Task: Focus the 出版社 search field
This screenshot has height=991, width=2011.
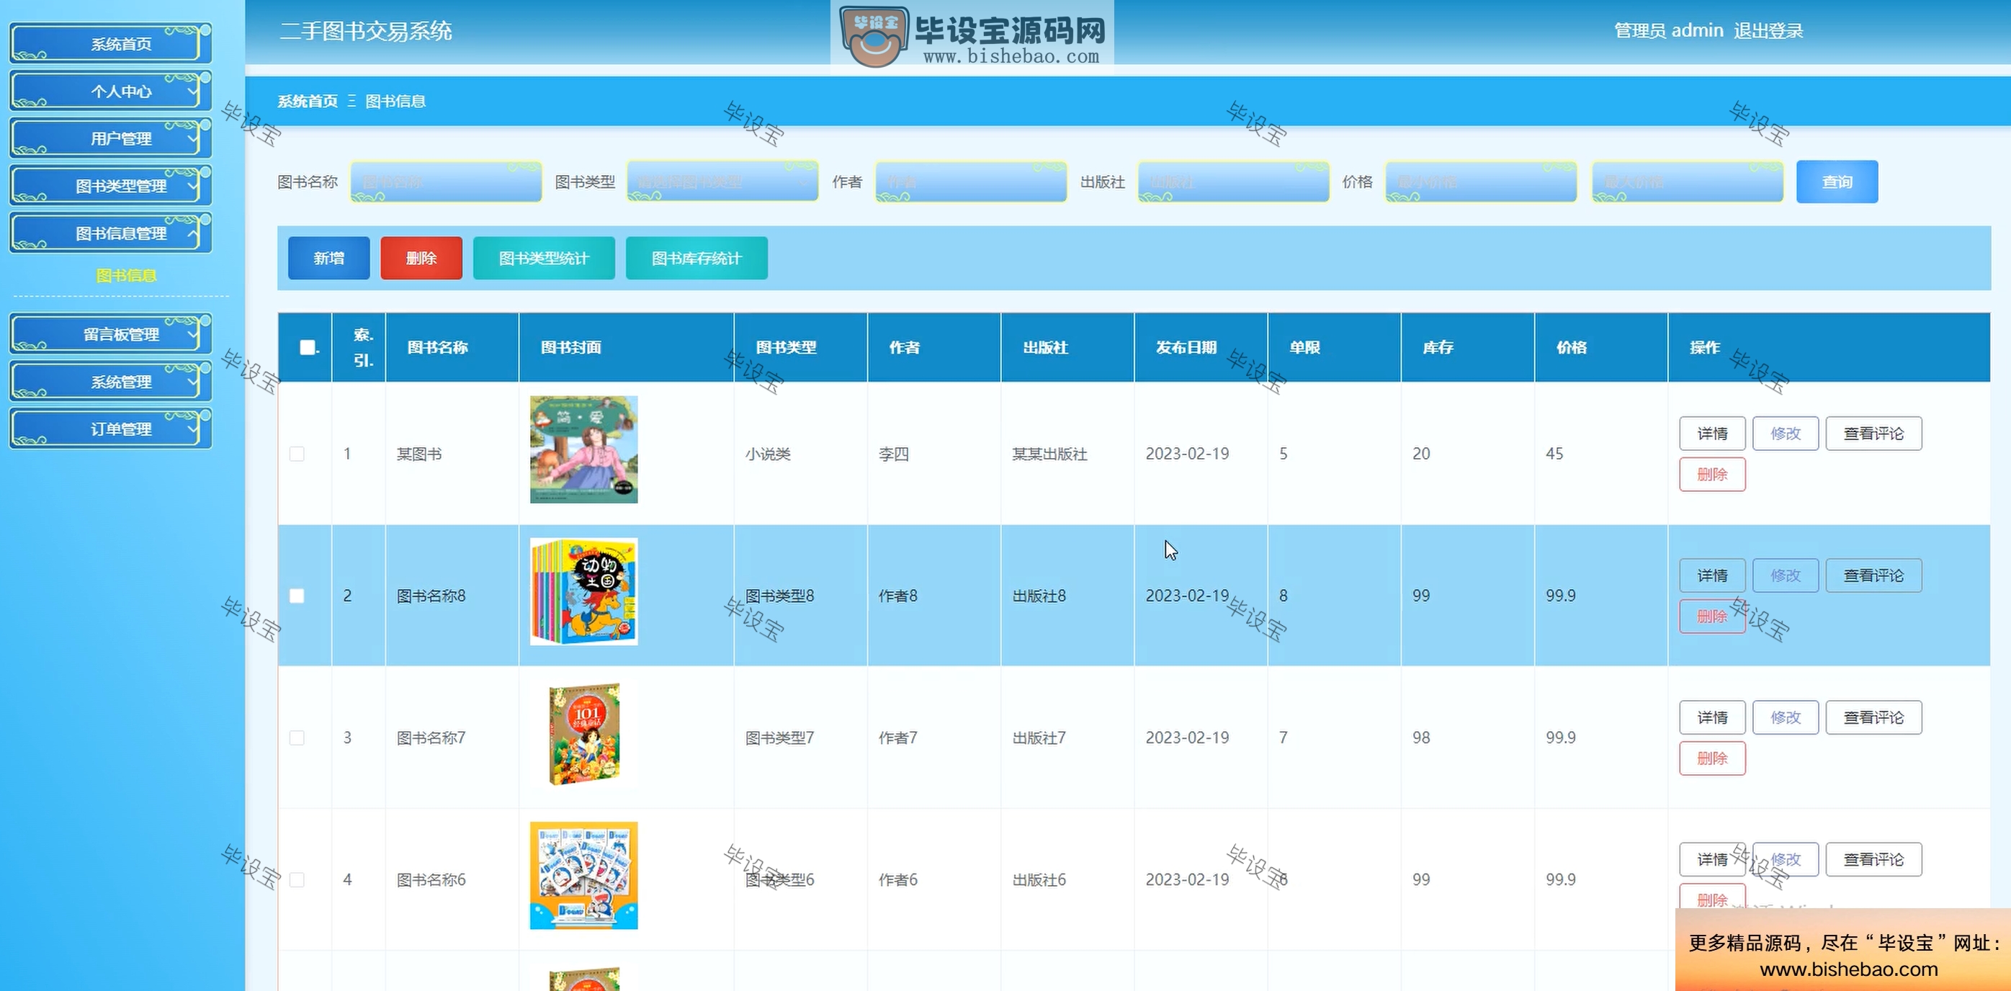Action: click(1233, 181)
